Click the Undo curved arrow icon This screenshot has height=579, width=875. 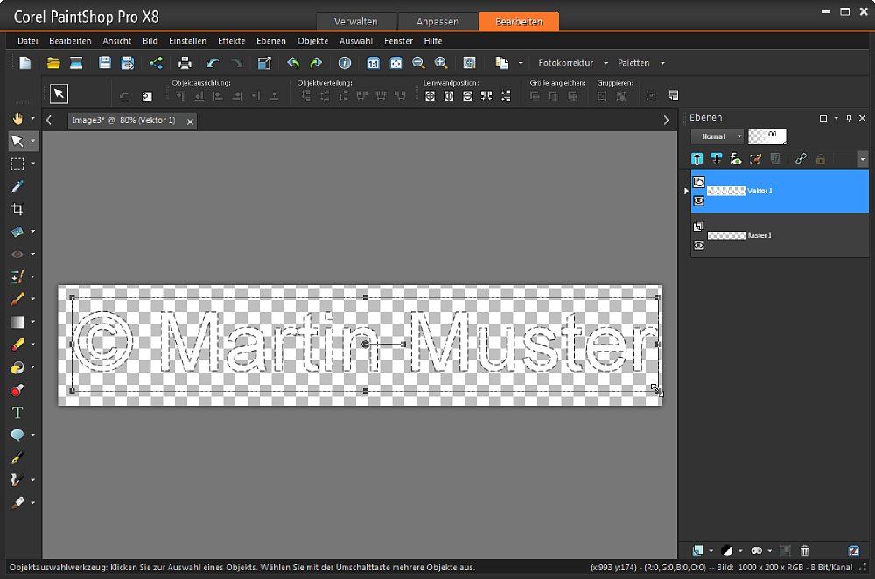coord(213,63)
